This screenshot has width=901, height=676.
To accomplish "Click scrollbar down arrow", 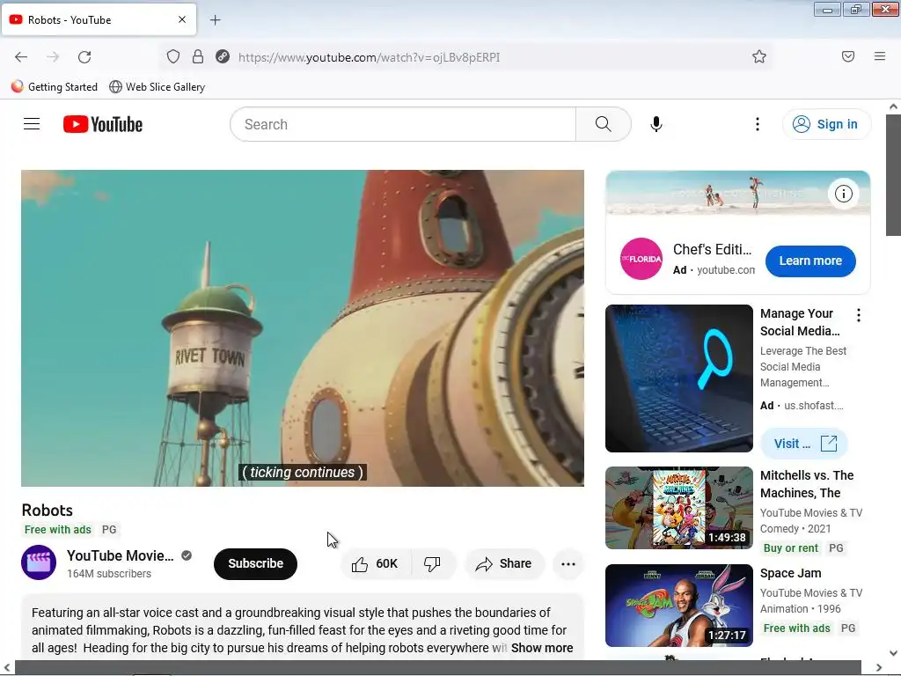I will click(893, 653).
